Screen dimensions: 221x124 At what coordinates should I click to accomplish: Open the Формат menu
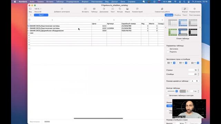click(85, 2)
